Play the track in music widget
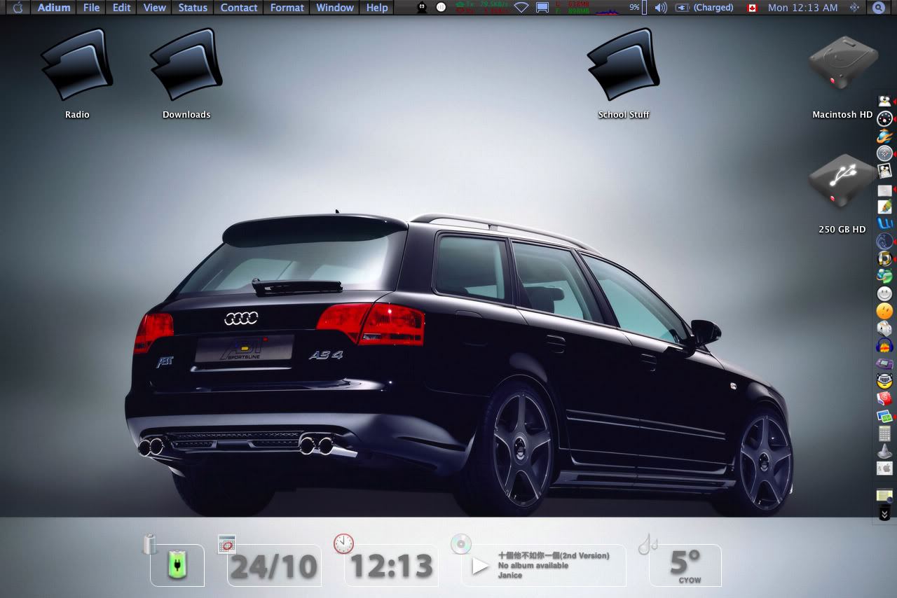Screen dimensions: 897x598 coord(481,566)
